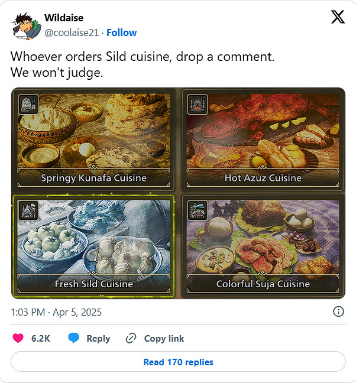This screenshot has height=383, width=356.
Task: Click the Springy Kunafa cuisine badge icon
Action: tap(28, 104)
